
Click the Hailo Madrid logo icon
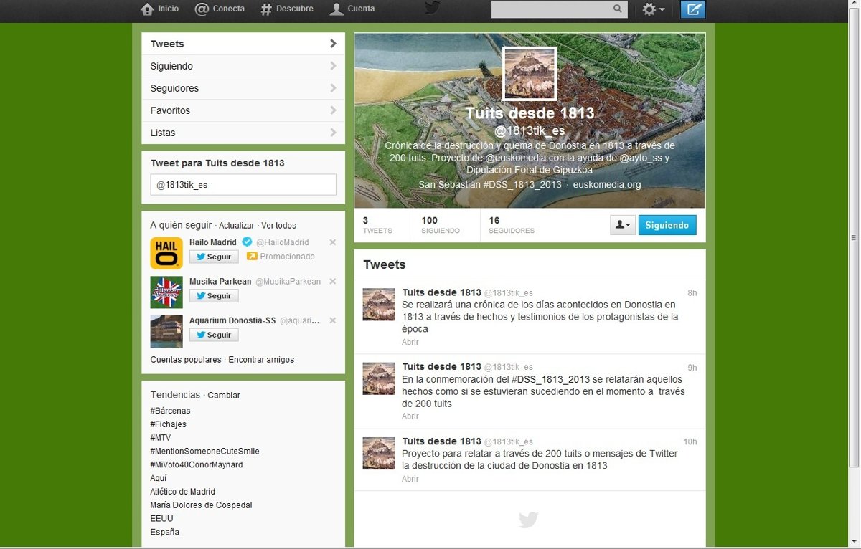pyautogui.click(x=166, y=253)
